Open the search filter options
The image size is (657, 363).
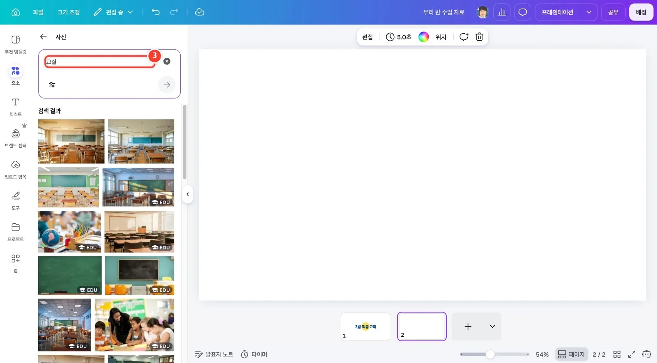[52, 84]
